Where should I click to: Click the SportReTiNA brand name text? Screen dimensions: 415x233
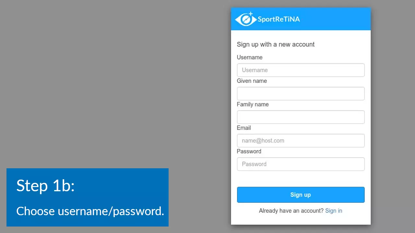(279, 19)
